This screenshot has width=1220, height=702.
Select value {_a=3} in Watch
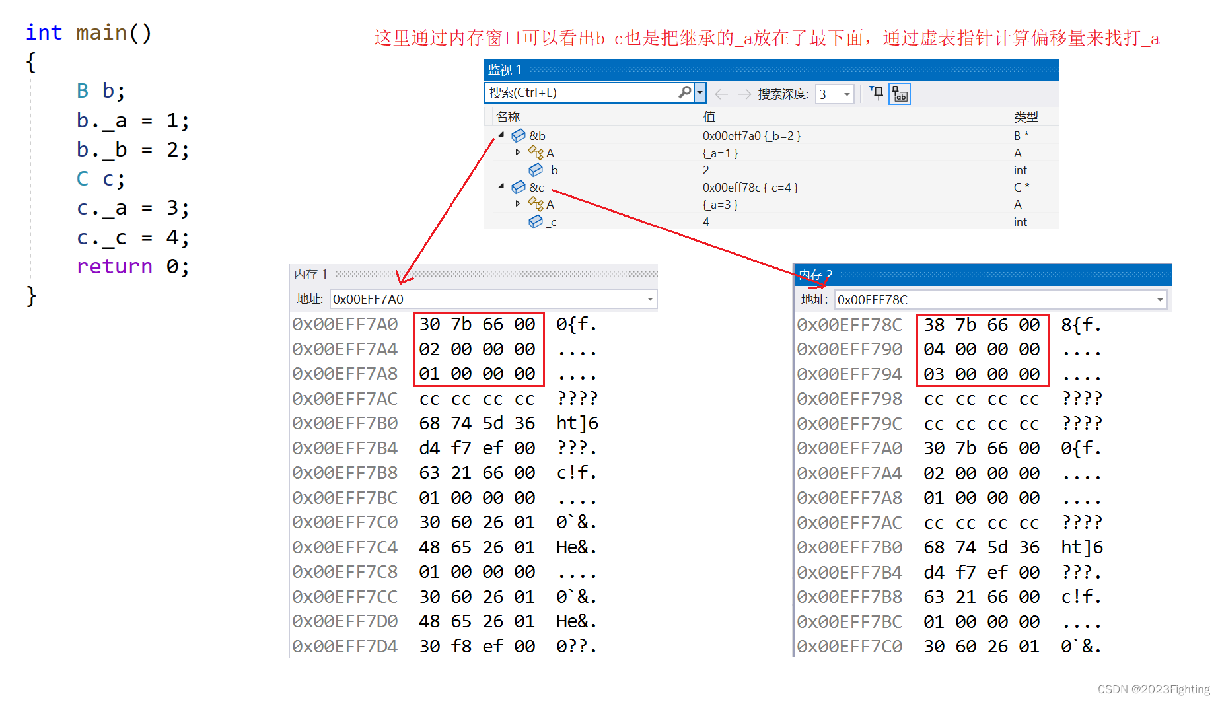(x=720, y=204)
